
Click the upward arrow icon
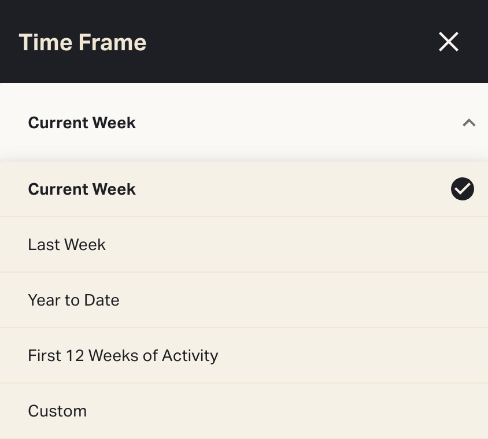click(469, 122)
